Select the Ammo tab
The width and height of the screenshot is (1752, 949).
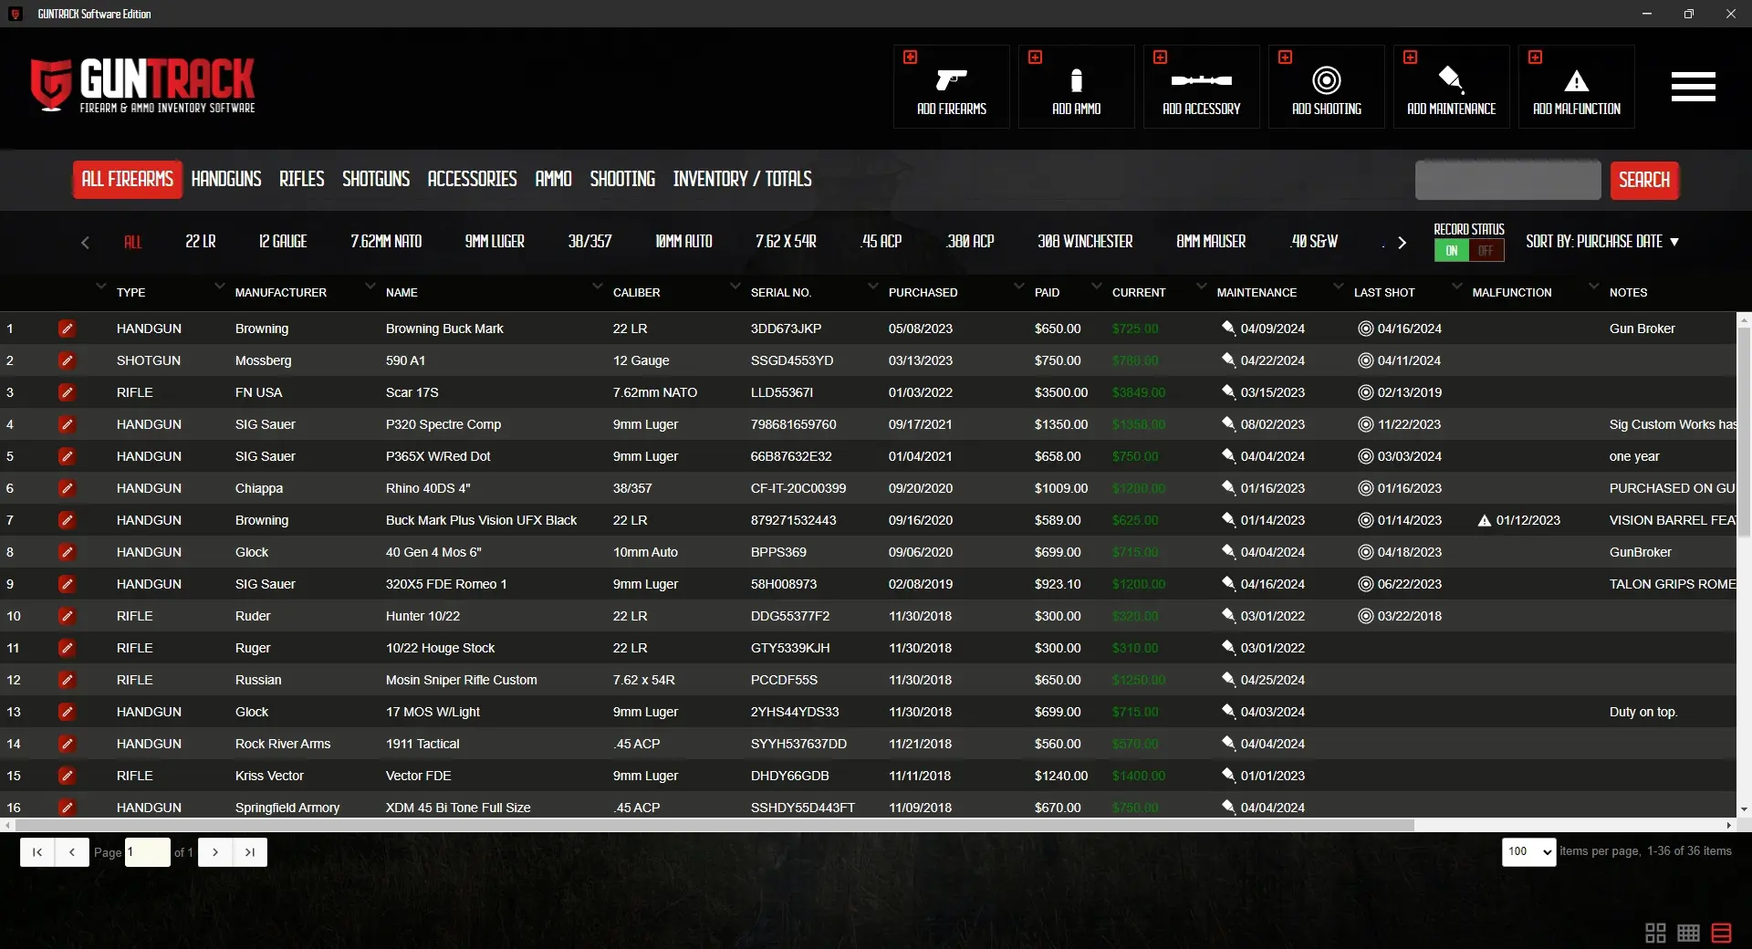[x=553, y=179]
